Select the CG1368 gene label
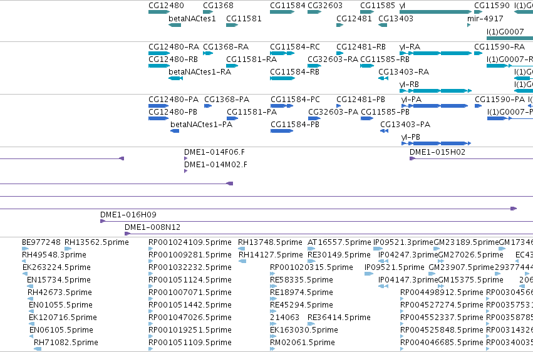Screen dimensions: 533x352 click(x=218, y=6)
